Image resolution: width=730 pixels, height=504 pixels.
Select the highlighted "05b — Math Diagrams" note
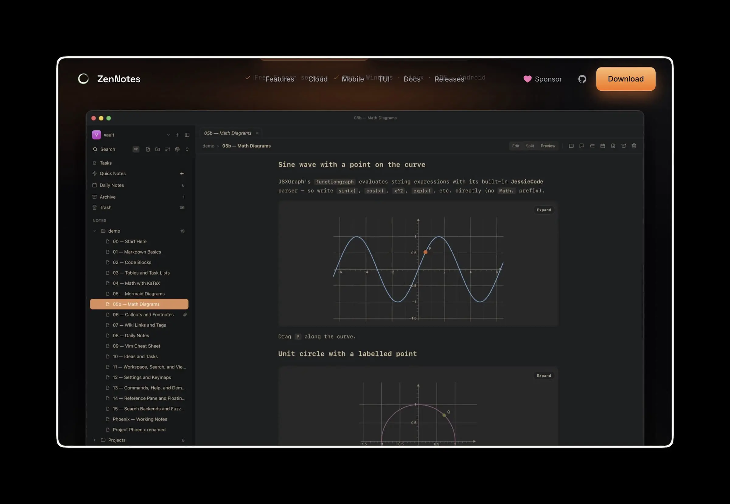pyautogui.click(x=139, y=304)
